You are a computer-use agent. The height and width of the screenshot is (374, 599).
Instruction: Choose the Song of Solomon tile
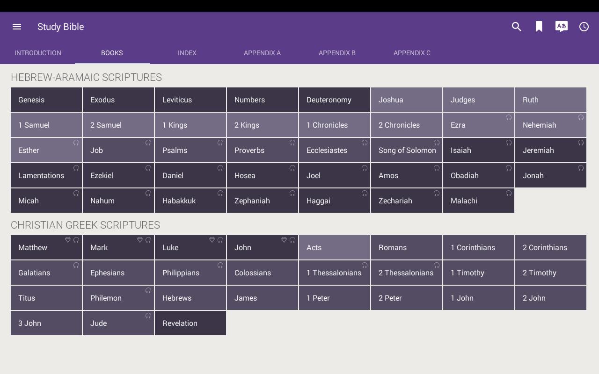click(407, 151)
